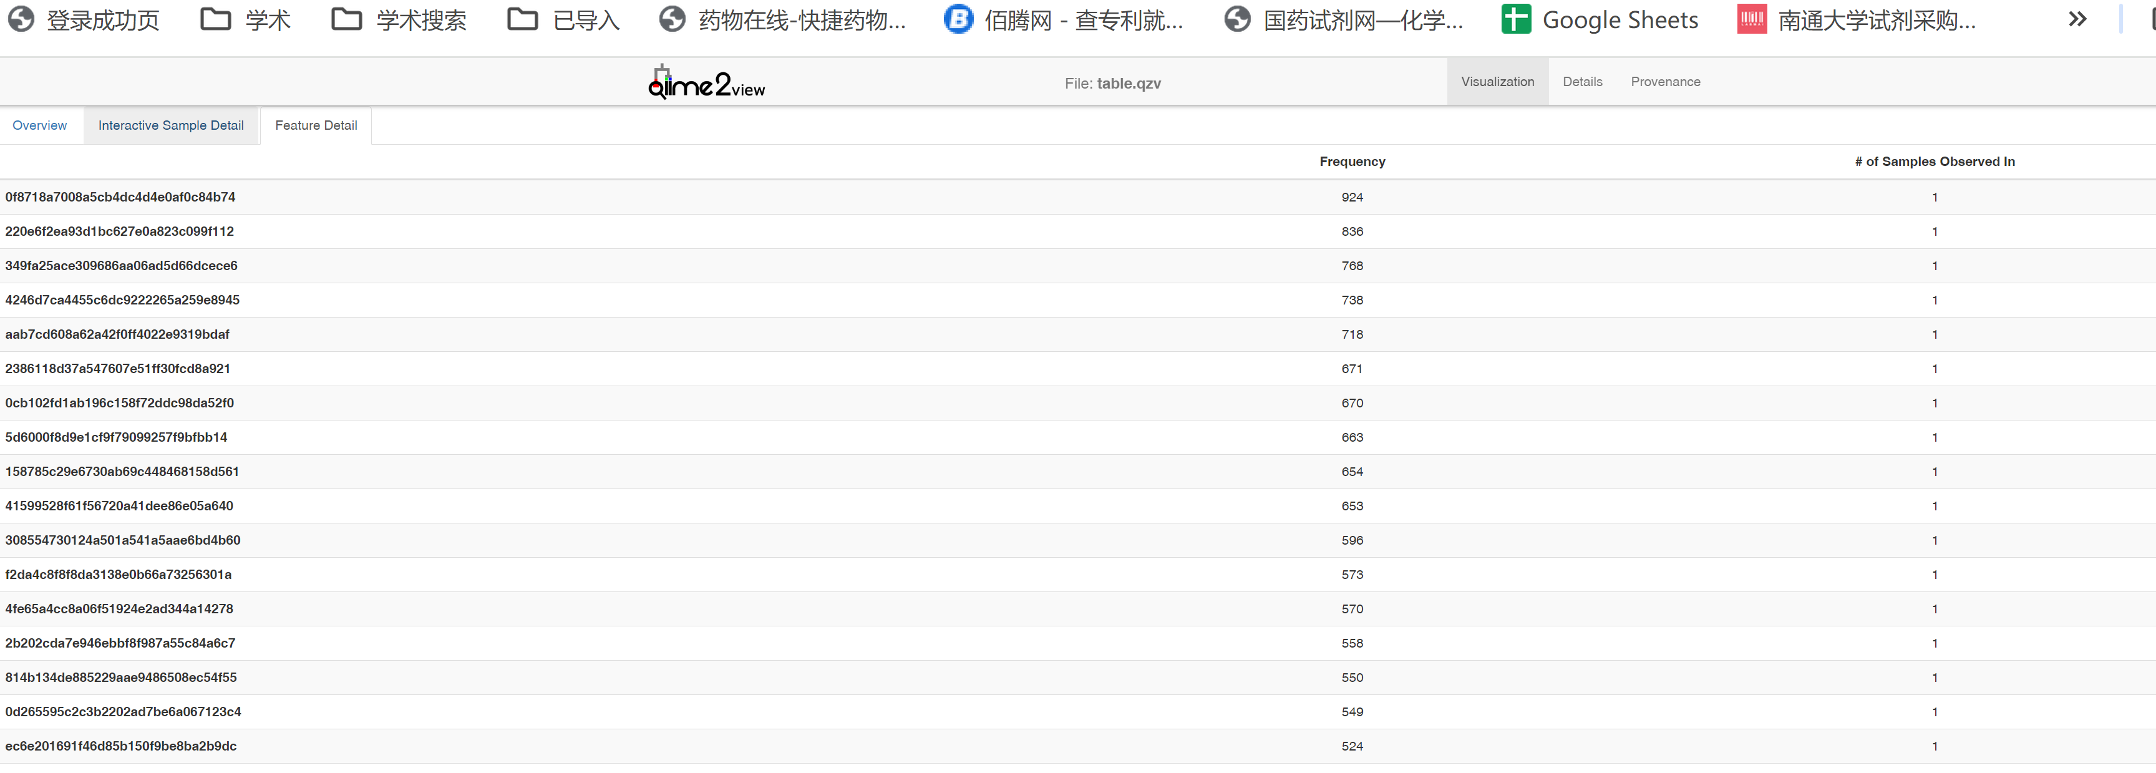Open the 已导入 bookmarks folder icon
This screenshot has height=773, width=2156.
pos(522,19)
